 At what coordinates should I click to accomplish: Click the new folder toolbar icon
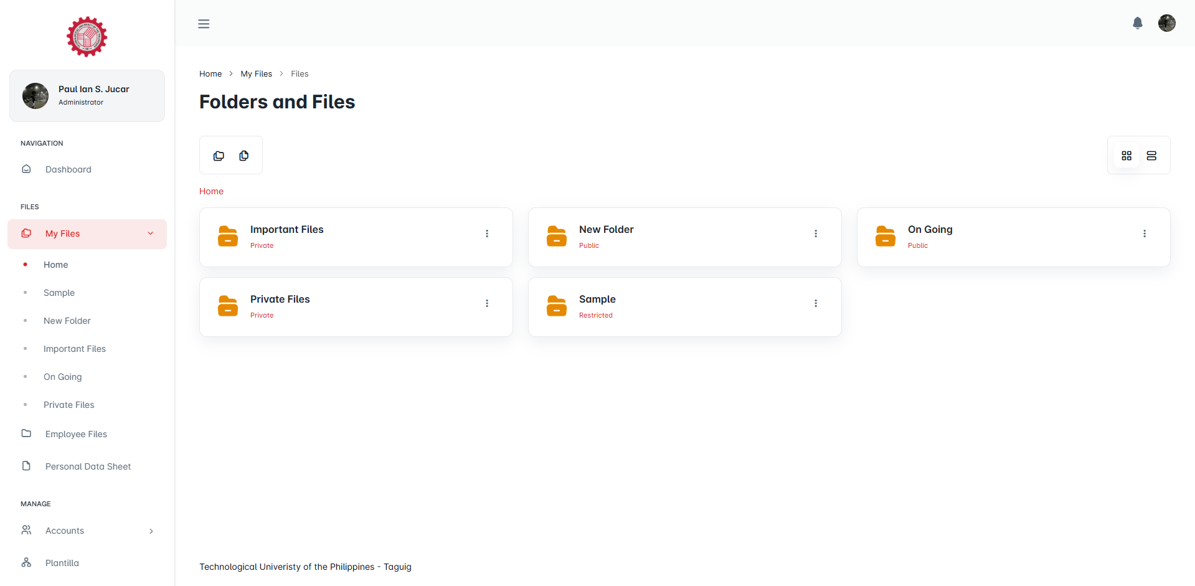click(219, 156)
